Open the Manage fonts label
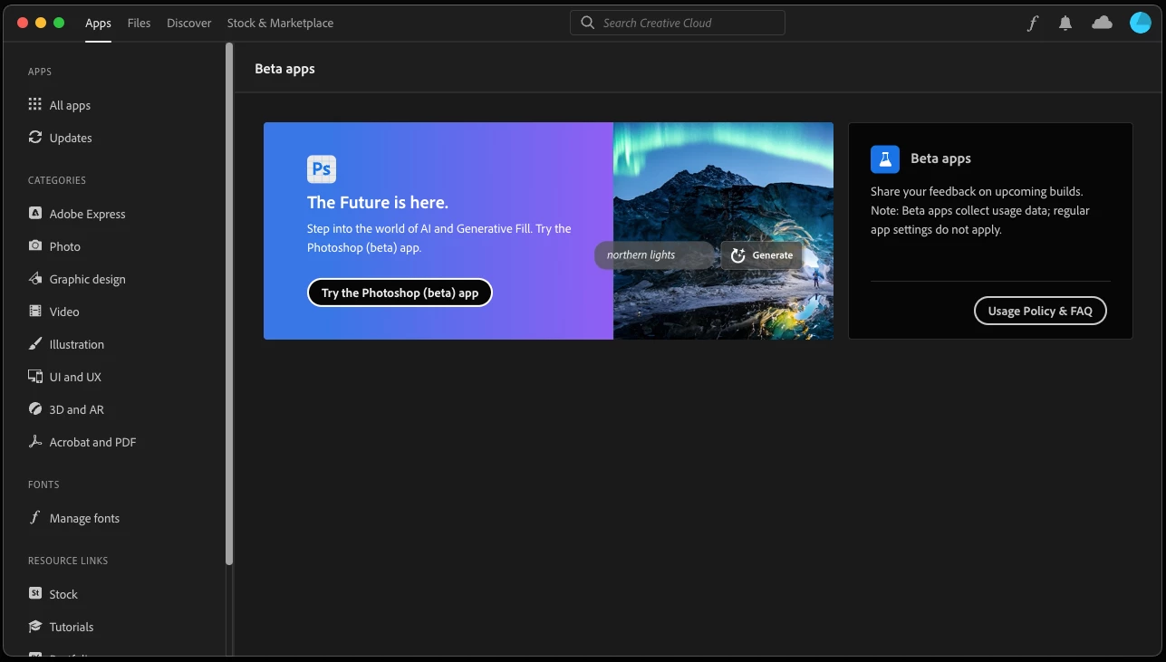Viewport: 1166px width, 662px height. 84,519
